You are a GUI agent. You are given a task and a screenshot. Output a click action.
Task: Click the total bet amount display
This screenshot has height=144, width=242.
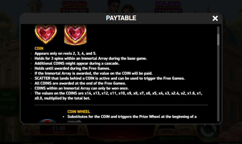pyautogui.click(x=59, y=129)
